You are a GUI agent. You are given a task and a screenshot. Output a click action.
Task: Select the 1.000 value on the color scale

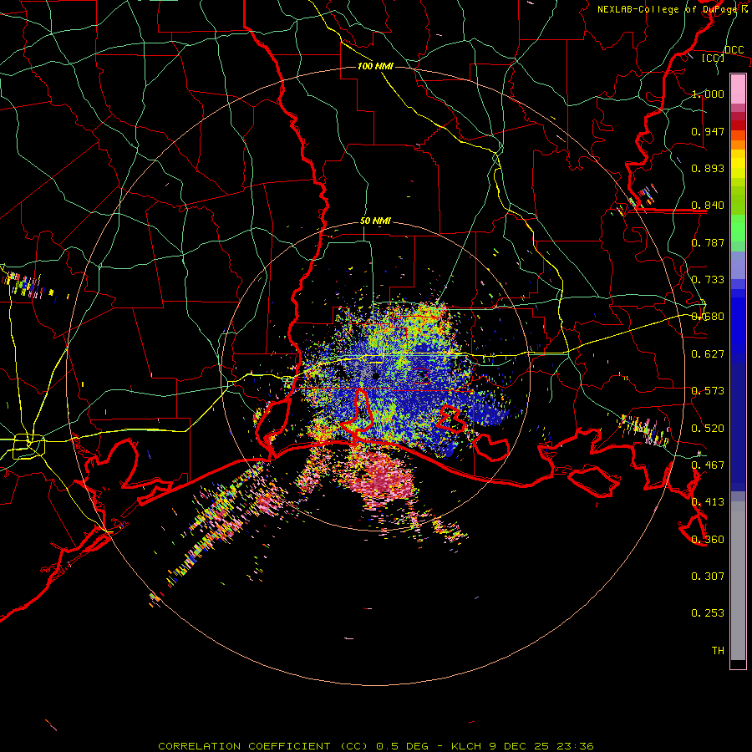(x=708, y=94)
